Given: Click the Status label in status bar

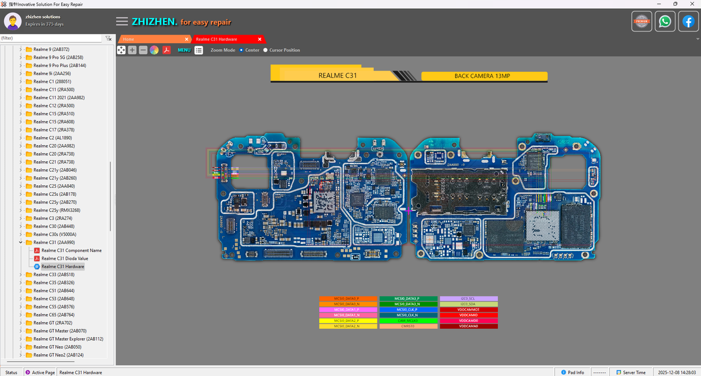Looking at the screenshot, I should 12,372.
